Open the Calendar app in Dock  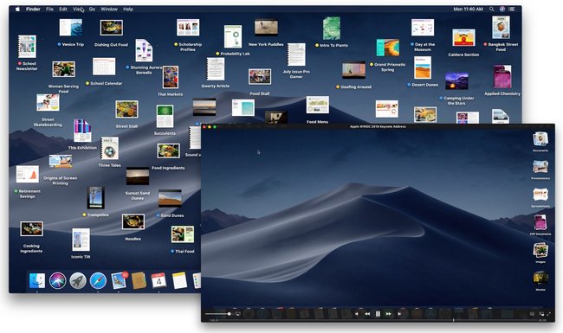pos(159,280)
